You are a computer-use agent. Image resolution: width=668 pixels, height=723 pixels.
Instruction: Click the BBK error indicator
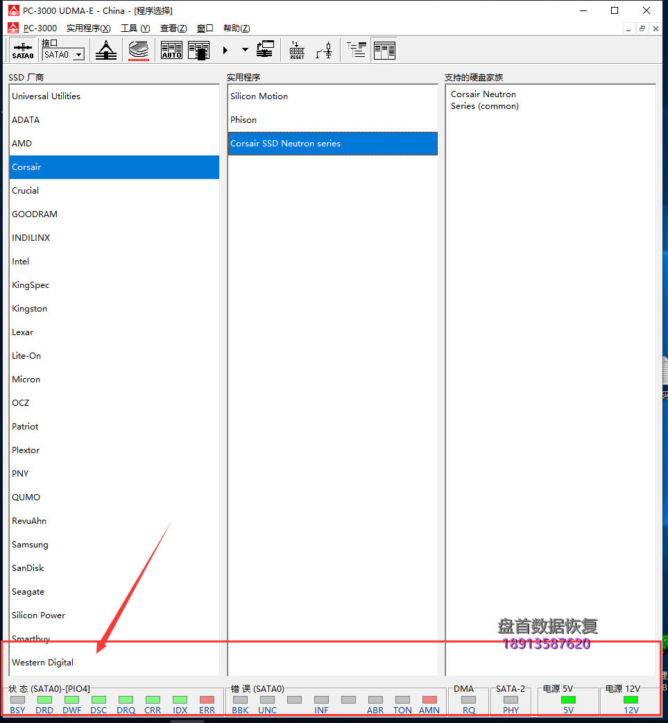[x=240, y=700]
